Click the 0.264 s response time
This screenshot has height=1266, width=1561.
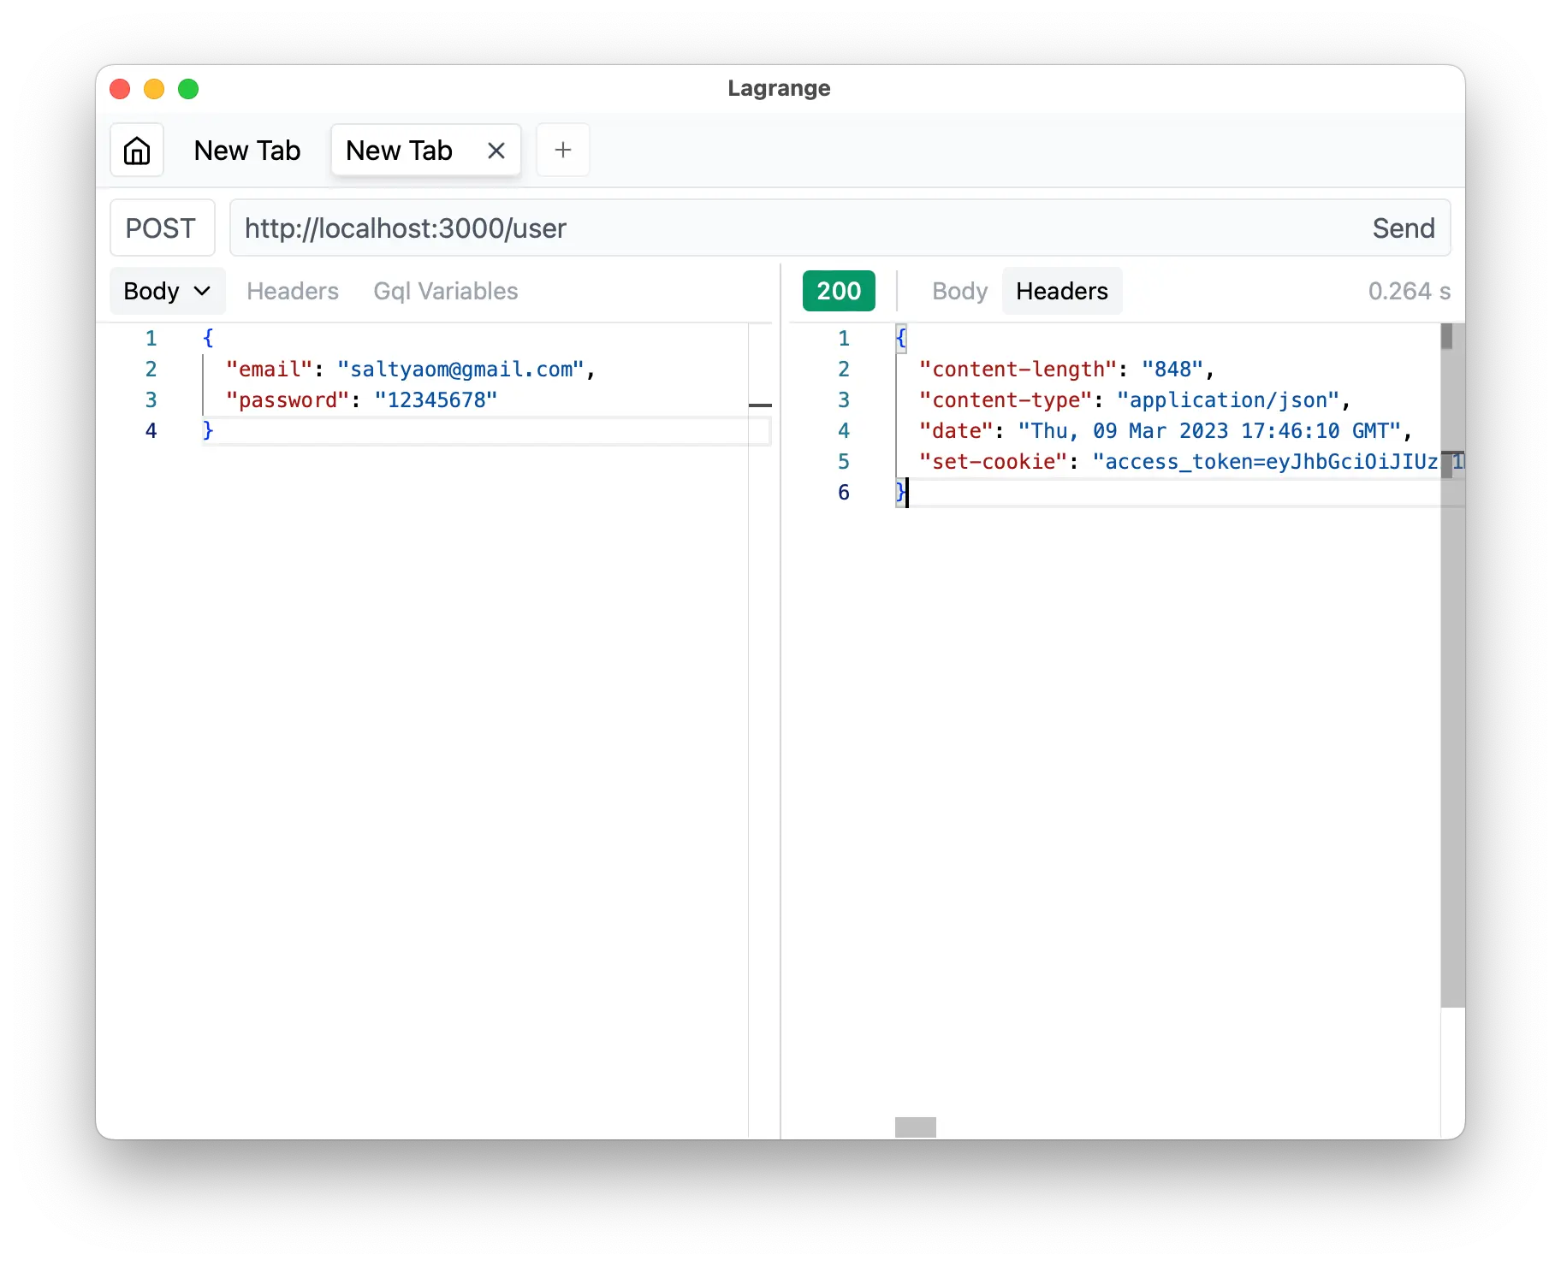tap(1409, 292)
